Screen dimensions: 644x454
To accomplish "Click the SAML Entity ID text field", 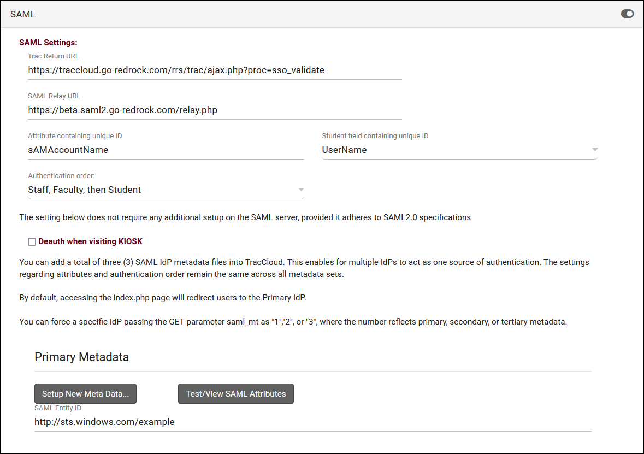I will pos(312,422).
